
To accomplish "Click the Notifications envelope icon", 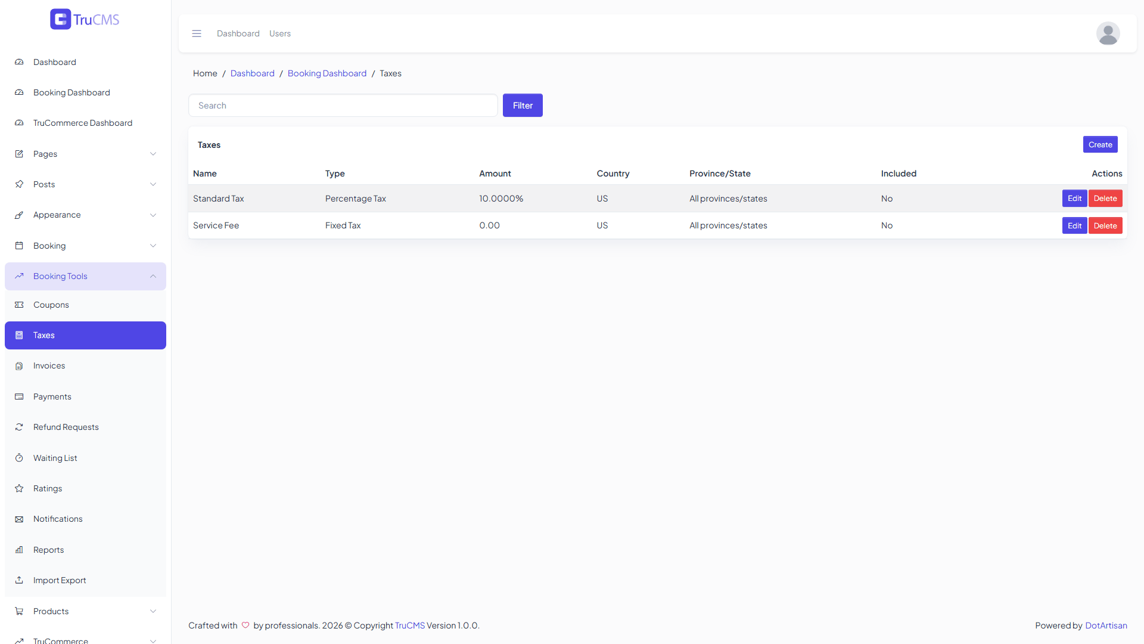I will tap(19, 519).
